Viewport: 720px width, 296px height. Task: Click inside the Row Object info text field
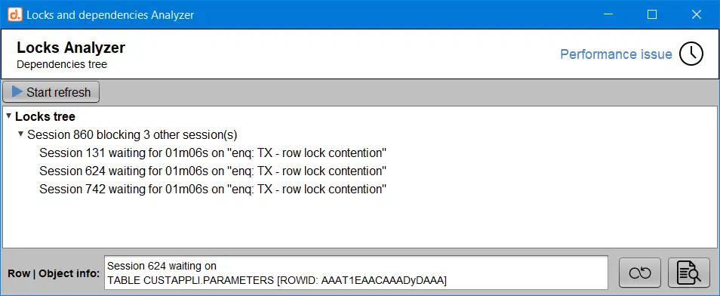coord(356,273)
